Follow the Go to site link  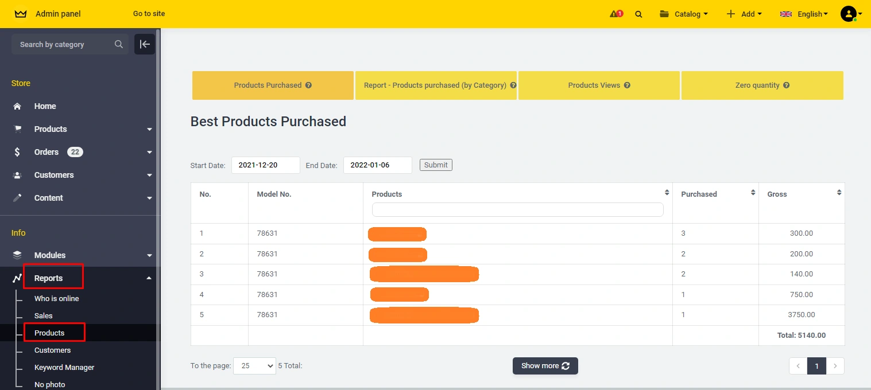pos(149,13)
